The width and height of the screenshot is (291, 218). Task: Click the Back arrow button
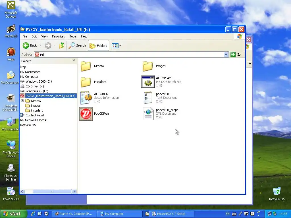(30, 45)
